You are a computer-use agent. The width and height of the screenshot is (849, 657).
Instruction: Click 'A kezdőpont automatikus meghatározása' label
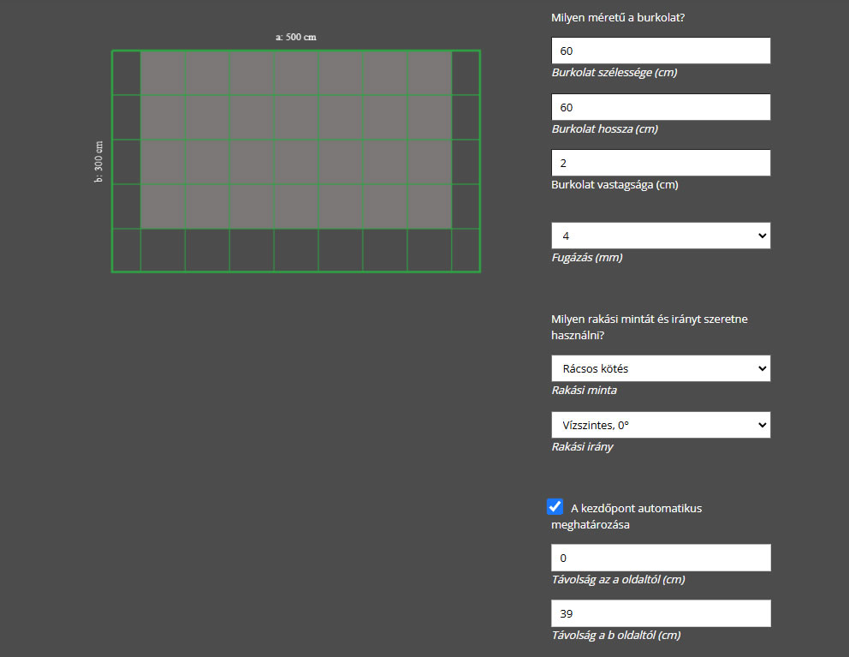tap(626, 516)
